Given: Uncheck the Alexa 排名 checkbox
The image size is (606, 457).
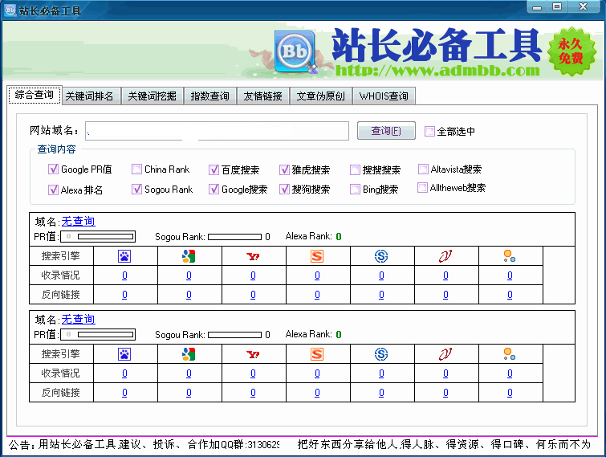Looking at the screenshot, I should coord(53,190).
